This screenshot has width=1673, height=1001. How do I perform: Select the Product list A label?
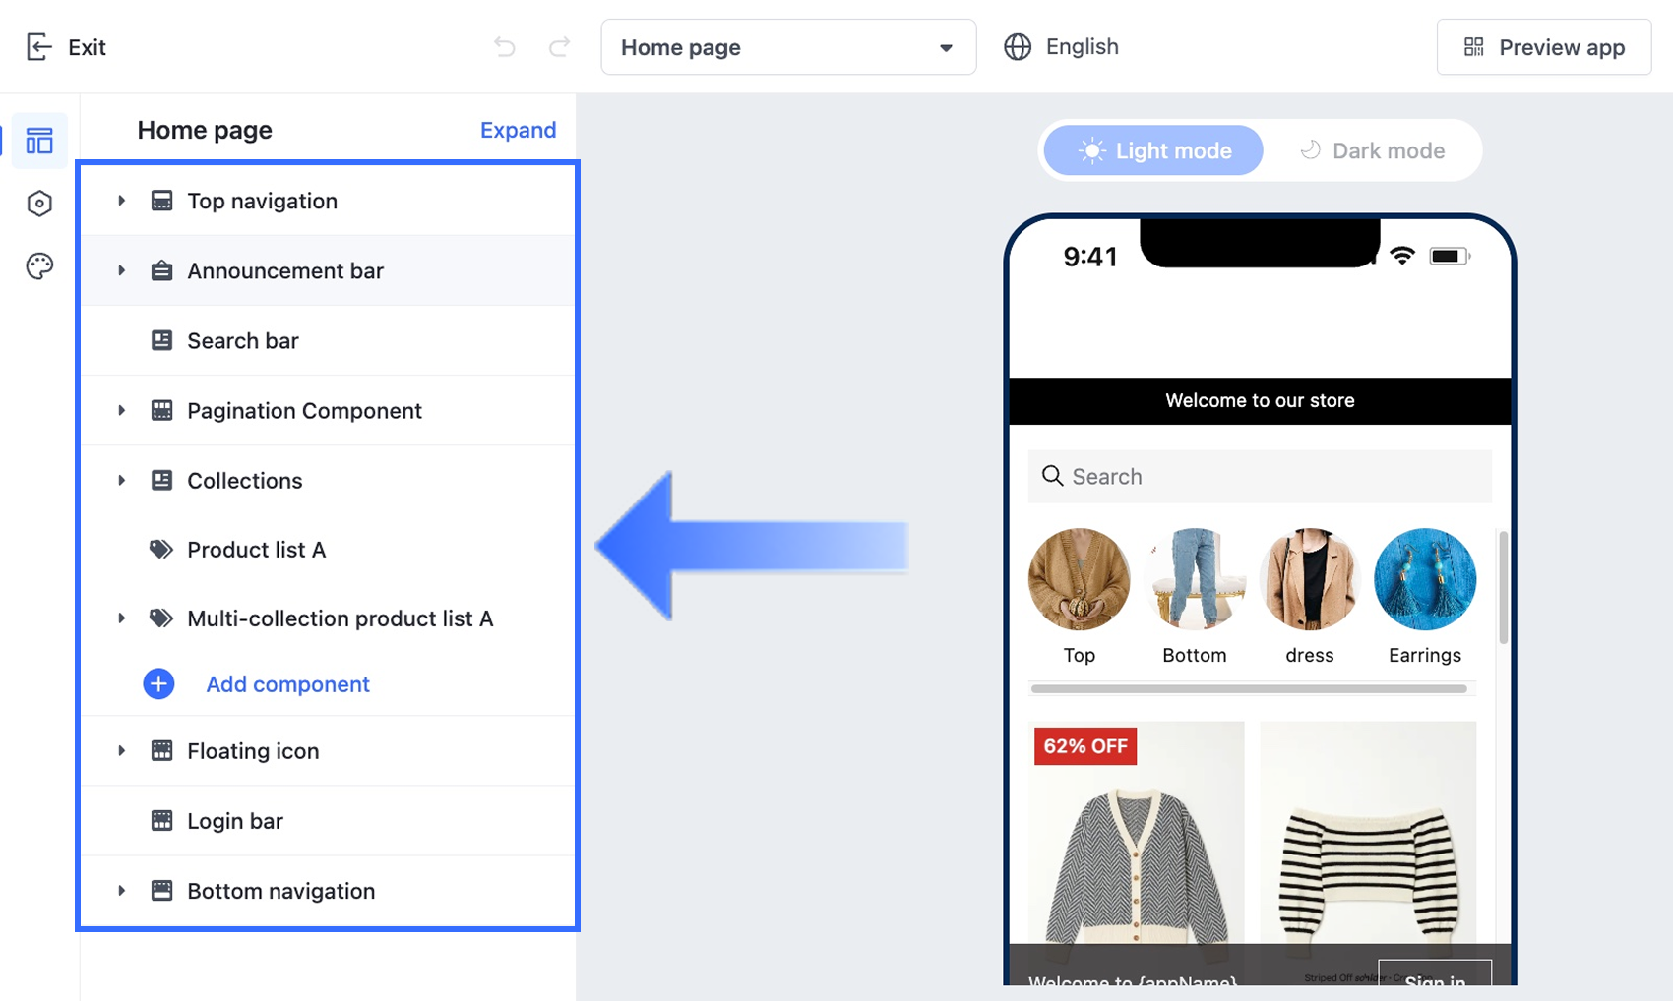pyautogui.click(x=256, y=550)
